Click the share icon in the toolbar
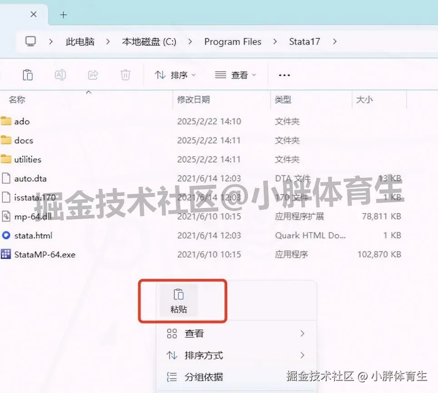This screenshot has width=438, height=393. click(x=93, y=75)
